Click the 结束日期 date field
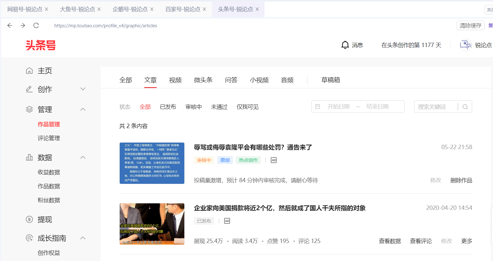 point(378,107)
